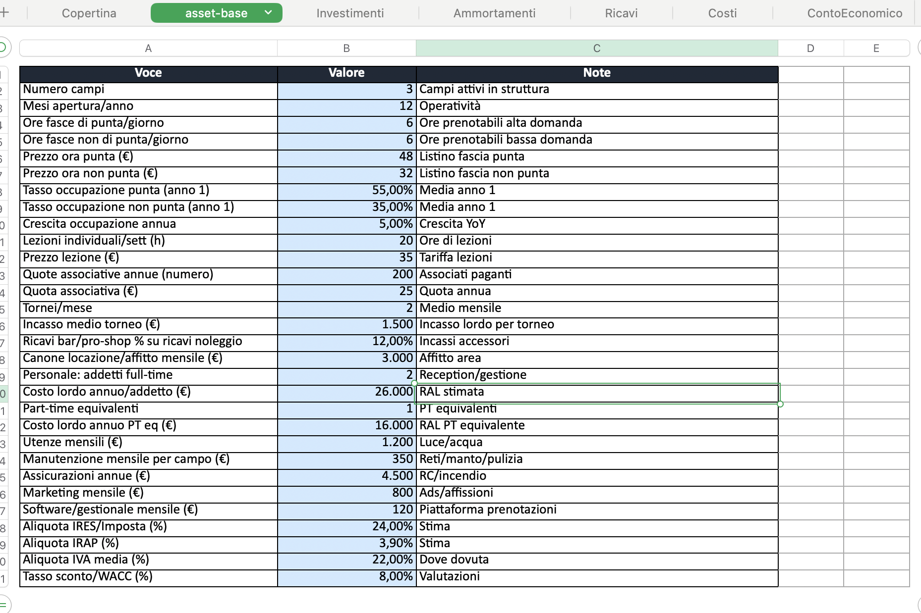This screenshot has width=921, height=613.
Task: Switch to the Ricavi sheet tab
Action: (x=621, y=13)
